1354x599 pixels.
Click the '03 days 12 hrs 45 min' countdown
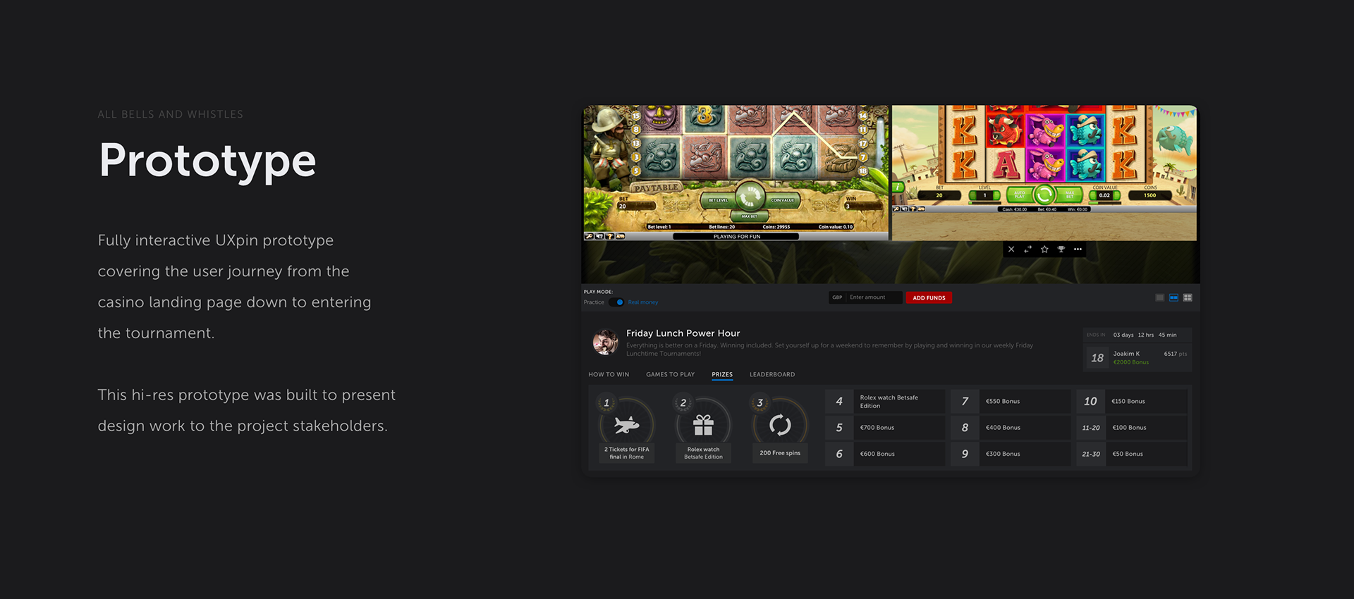tap(1145, 335)
